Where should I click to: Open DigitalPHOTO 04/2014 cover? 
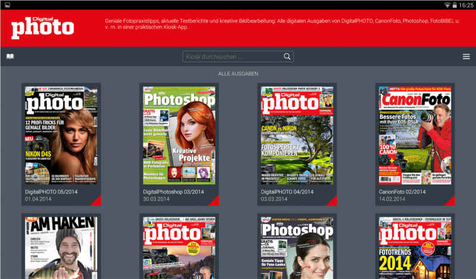pos(297,134)
